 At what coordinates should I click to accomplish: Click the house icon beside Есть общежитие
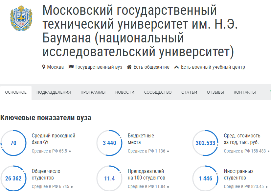click(x=129, y=67)
